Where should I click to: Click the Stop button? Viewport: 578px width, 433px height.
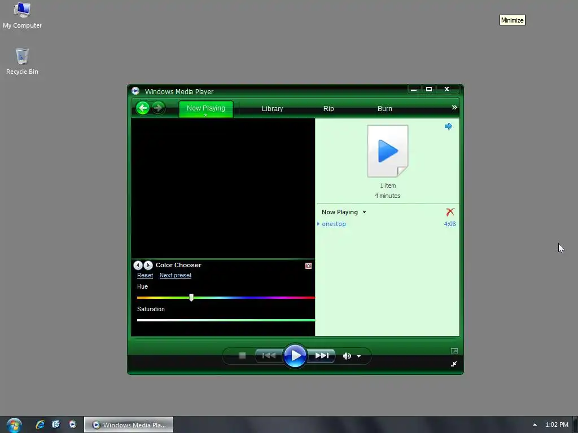click(242, 355)
